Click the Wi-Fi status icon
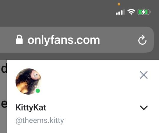 131,12
